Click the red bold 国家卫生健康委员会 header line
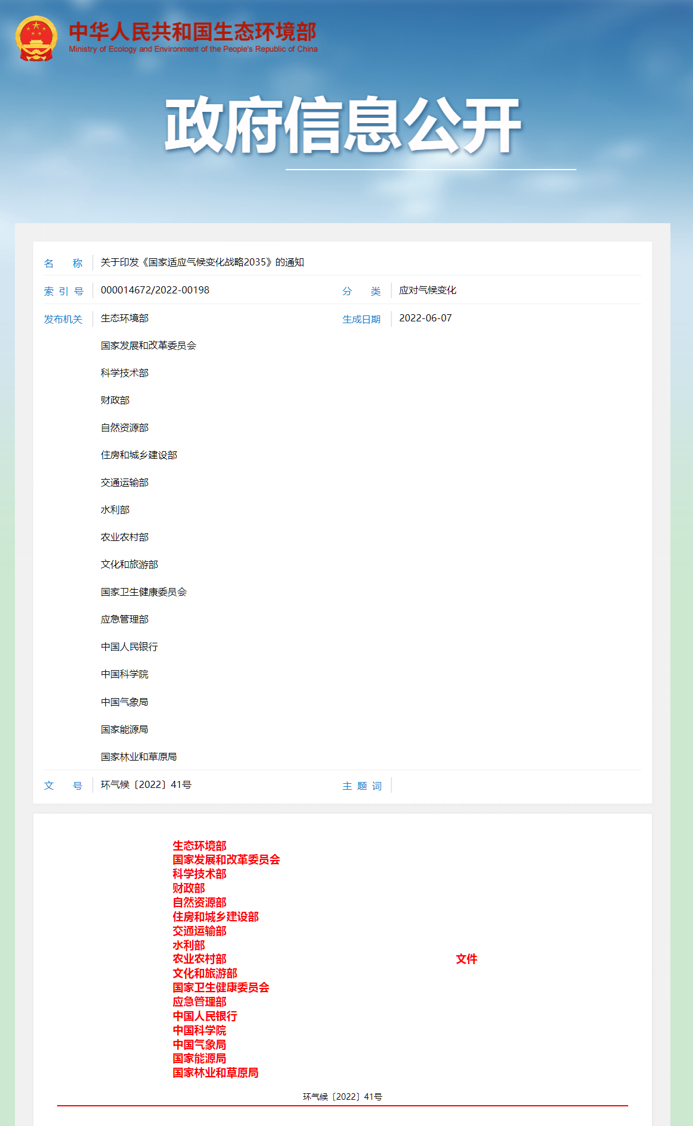Screen dimensions: 693x1126 pos(221,988)
